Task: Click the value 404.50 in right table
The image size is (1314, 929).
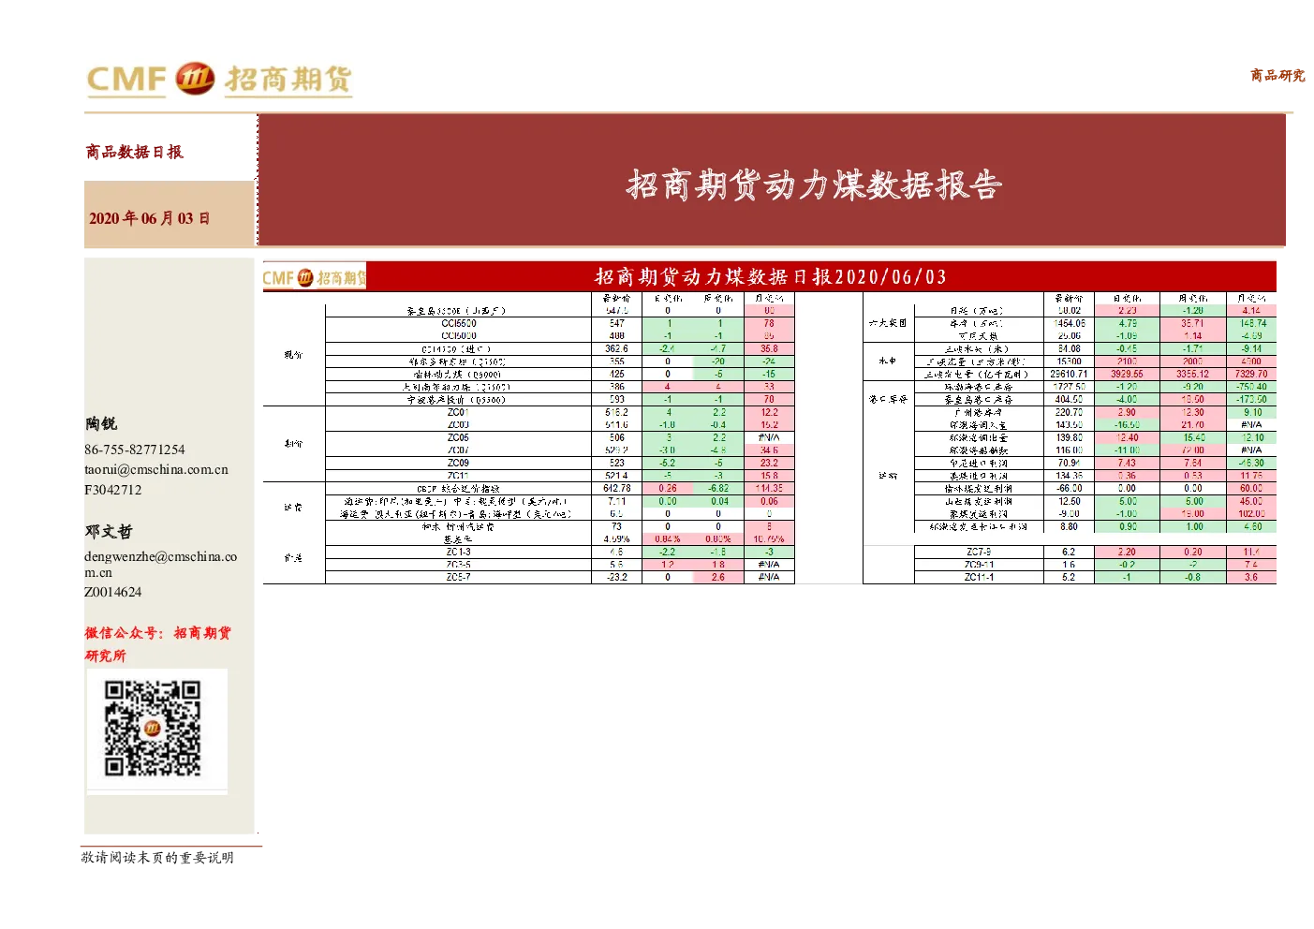Action: point(1069,399)
